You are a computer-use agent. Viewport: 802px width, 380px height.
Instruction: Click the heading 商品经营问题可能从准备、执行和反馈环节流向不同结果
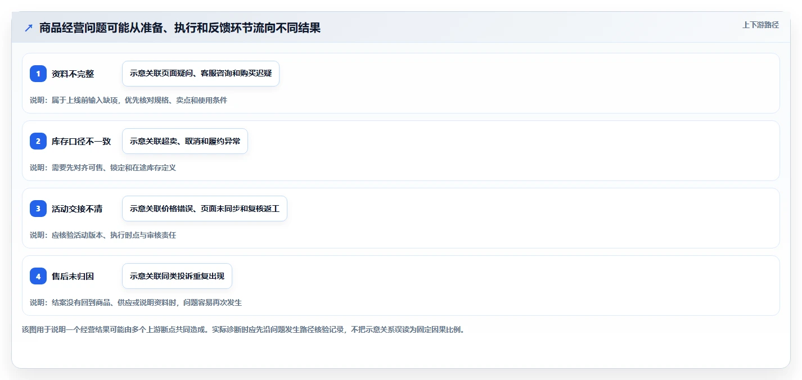tap(180, 28)
